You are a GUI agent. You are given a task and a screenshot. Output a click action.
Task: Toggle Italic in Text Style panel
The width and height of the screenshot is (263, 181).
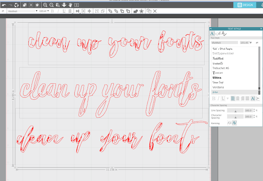click(x=218, y=99)
